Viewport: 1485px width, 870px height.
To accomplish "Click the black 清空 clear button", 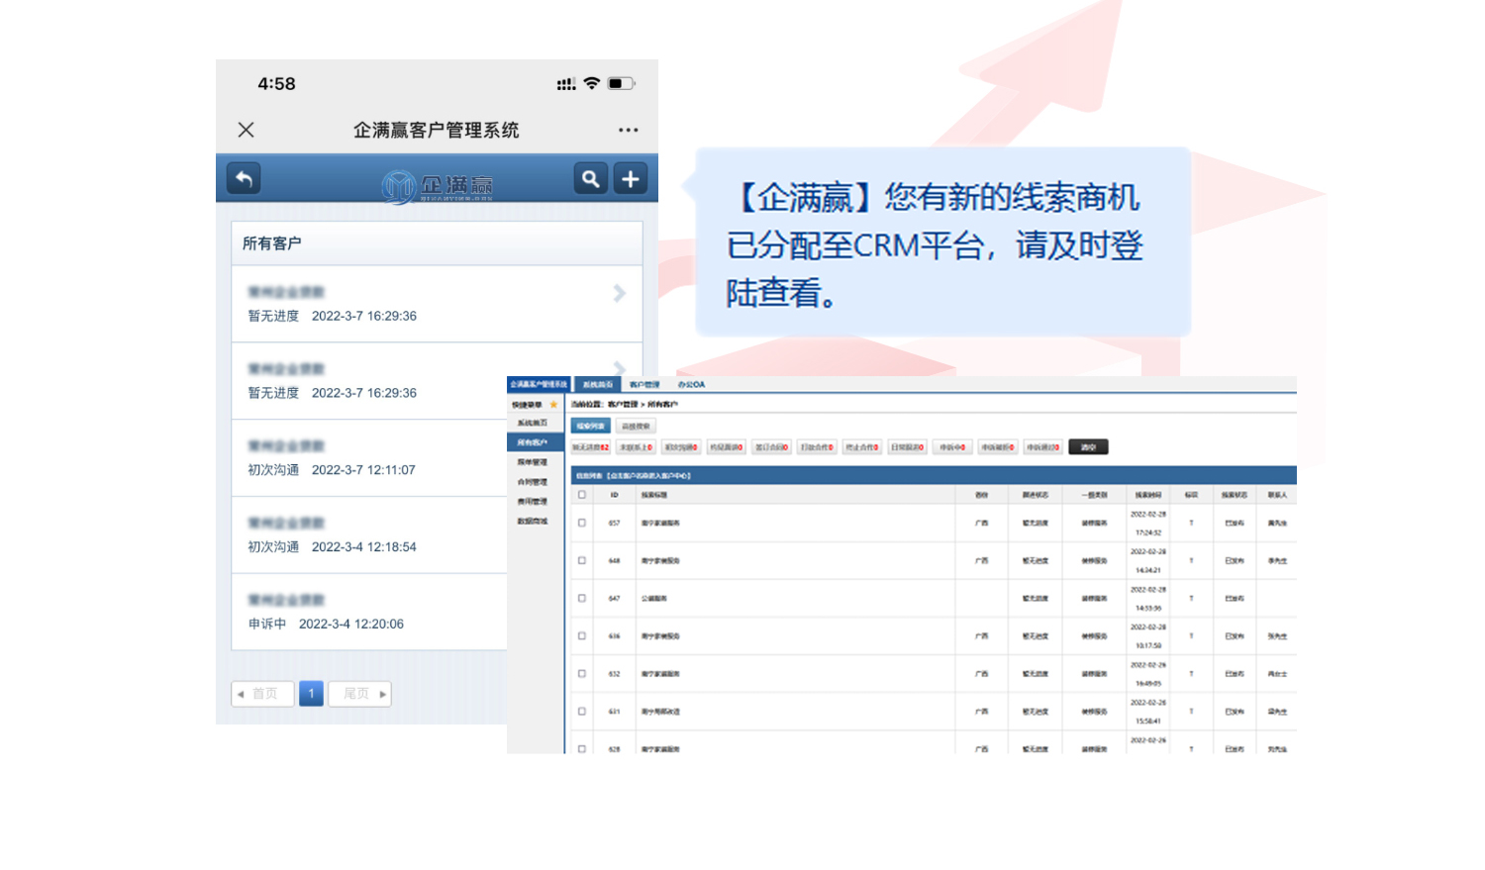I will [x=1087, y=446].
